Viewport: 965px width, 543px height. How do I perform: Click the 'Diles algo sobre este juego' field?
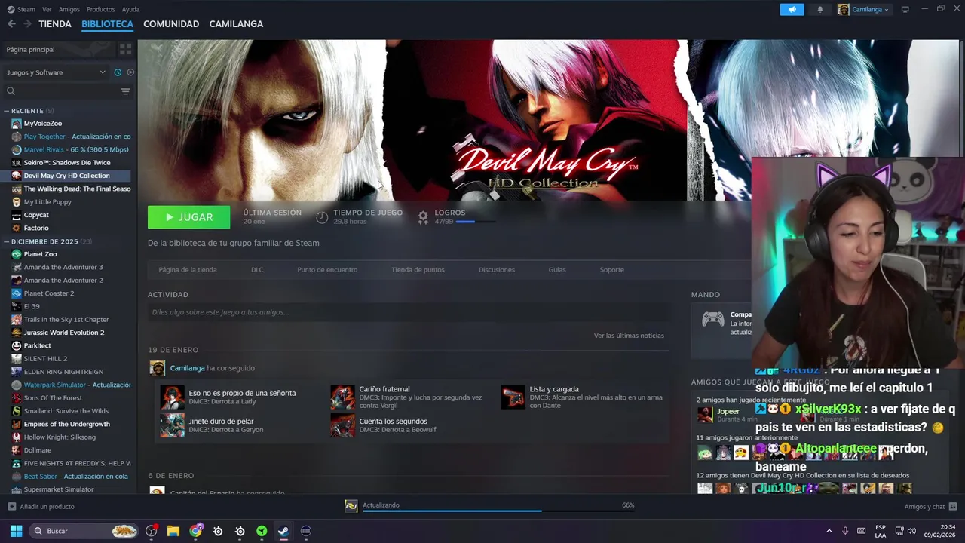coord(408,312)
